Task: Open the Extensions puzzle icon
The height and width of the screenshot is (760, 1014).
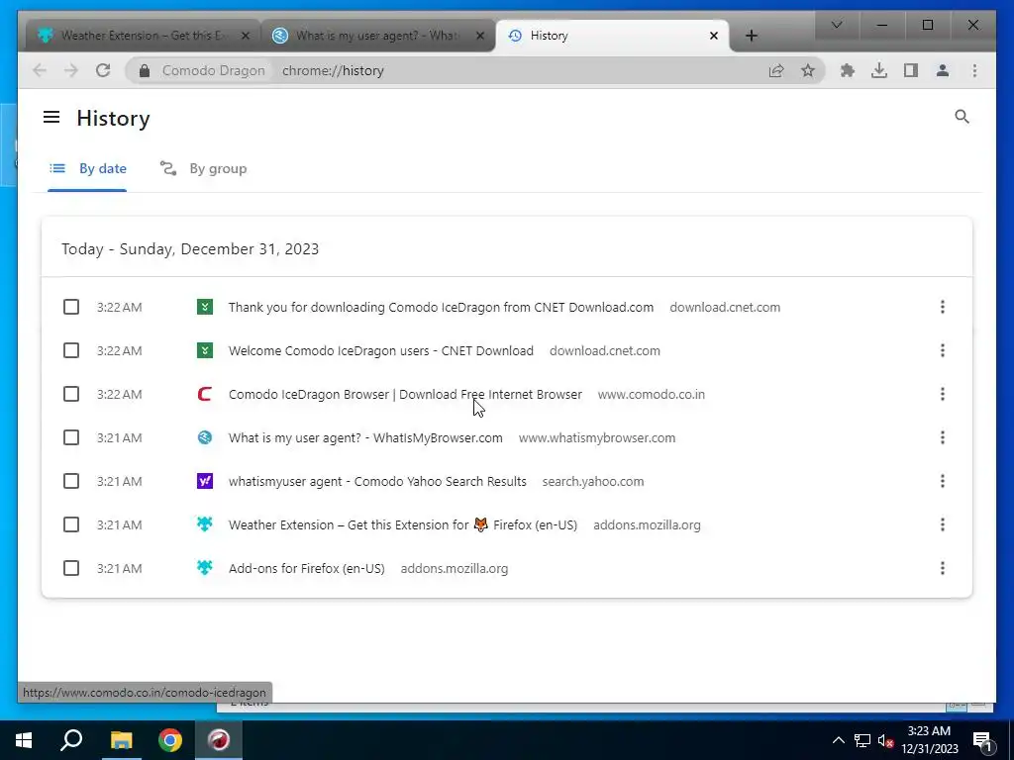Action: click(848, 70)
